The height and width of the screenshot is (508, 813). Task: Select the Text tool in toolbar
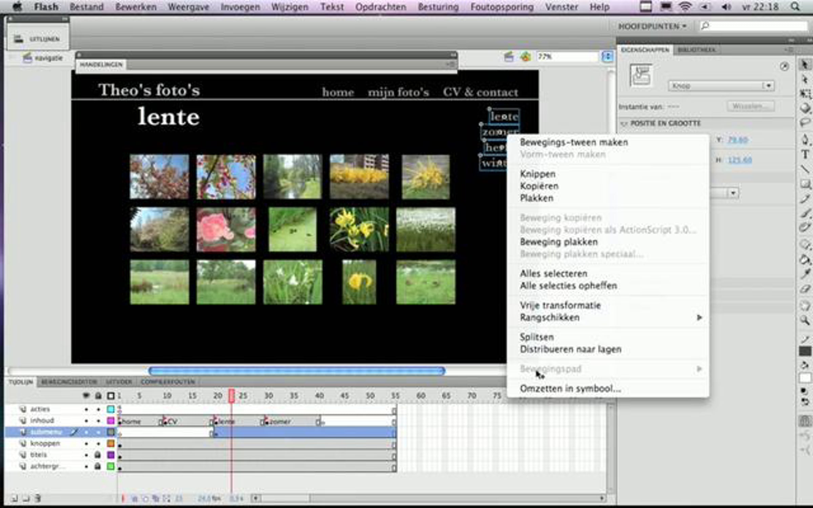pos(805,155)
